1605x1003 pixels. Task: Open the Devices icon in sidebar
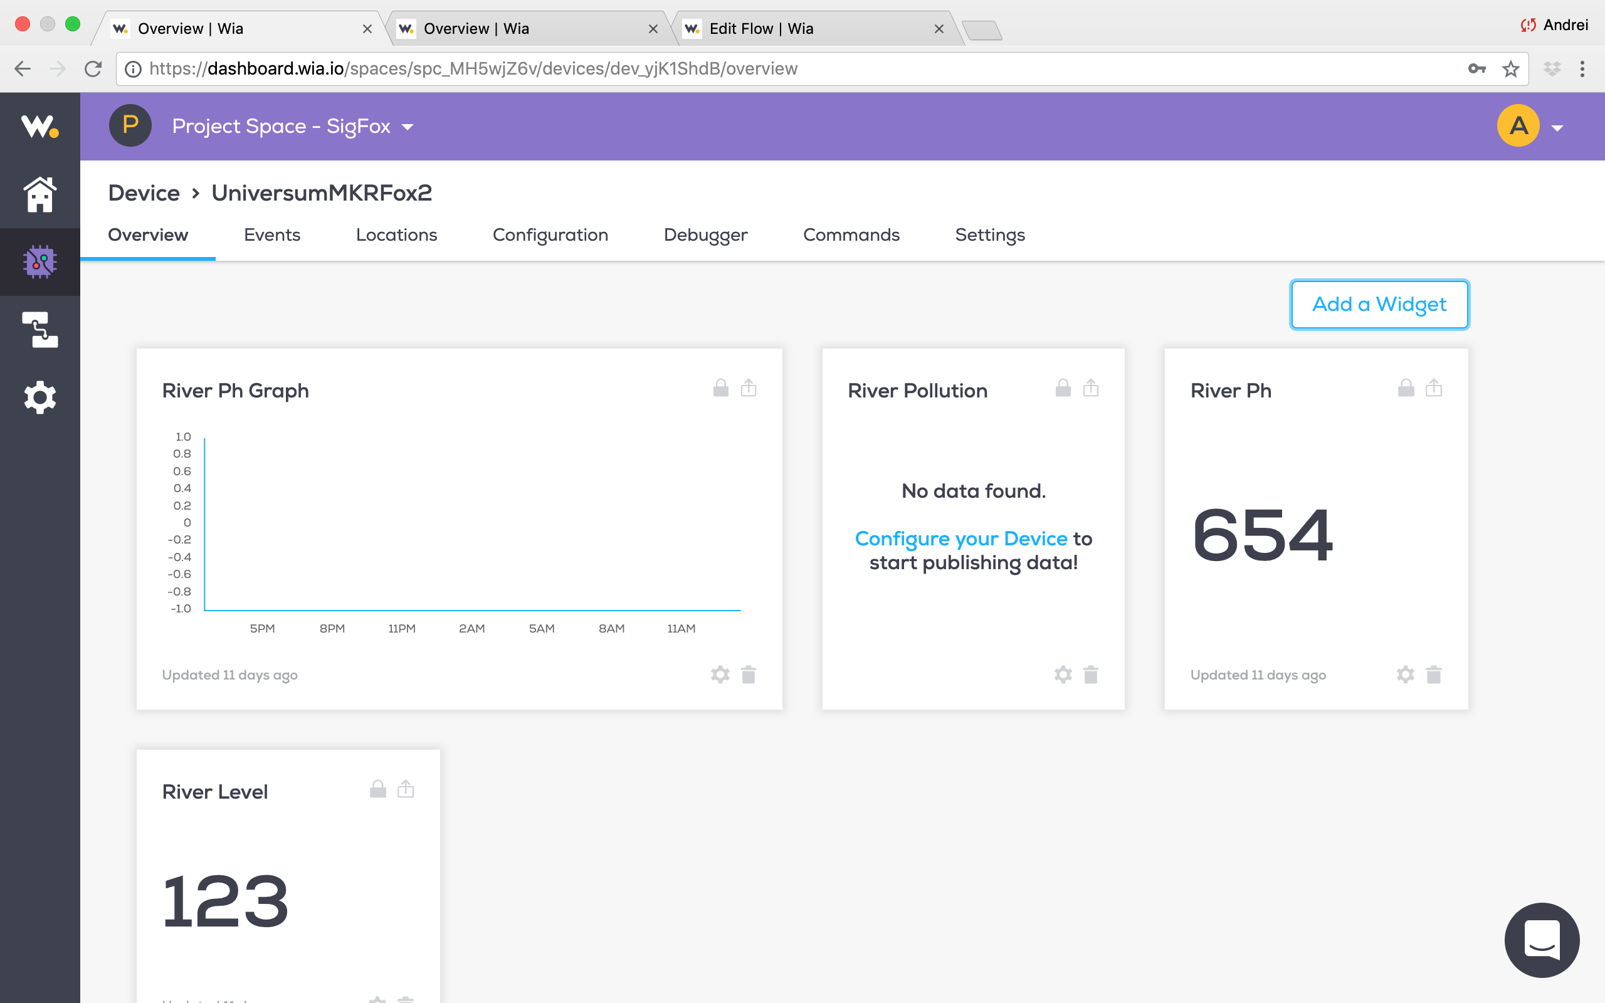point(39,262)
